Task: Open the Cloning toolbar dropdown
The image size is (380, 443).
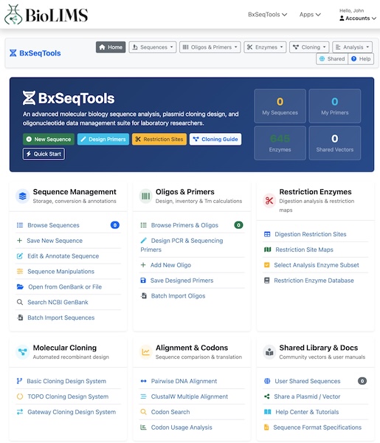Action: tap(309, 47)
